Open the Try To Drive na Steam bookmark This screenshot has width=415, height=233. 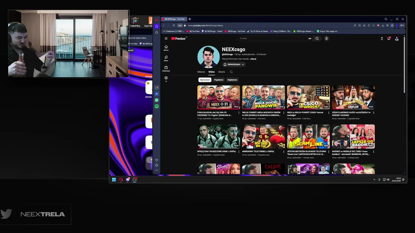tap(258, 31)
